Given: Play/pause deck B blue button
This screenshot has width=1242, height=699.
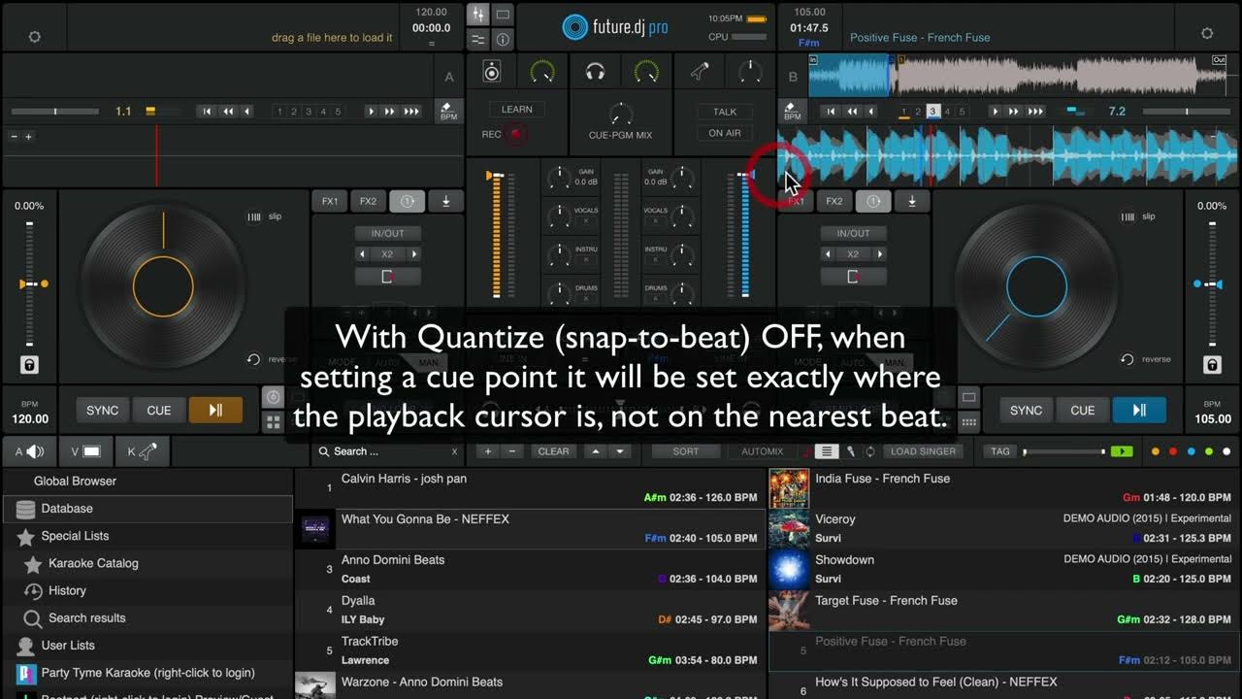Looking at the screenshot, I should pyautogui.click(x=1139, y=410).
